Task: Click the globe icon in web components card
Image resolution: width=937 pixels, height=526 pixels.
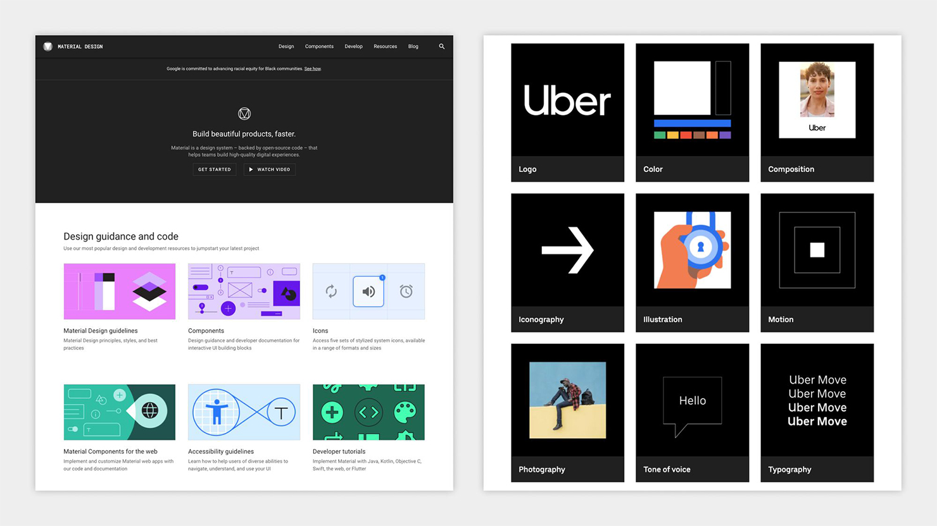Action: (150, 410)
